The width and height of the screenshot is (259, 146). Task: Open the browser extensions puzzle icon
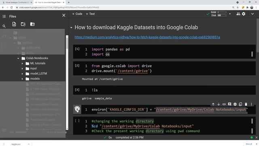pos(247,7)
